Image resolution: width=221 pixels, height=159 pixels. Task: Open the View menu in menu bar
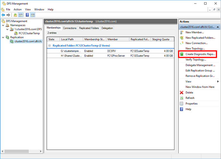point(28,9)
